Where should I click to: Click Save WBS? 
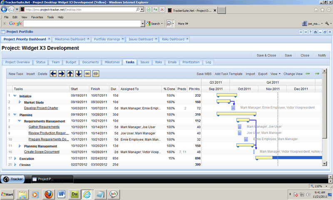coord(204,74)
